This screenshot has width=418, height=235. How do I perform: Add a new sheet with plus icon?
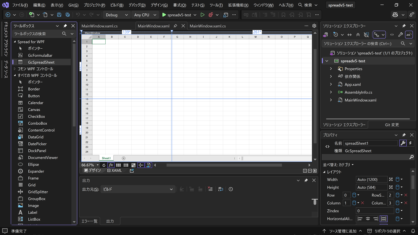coord(124,158)
